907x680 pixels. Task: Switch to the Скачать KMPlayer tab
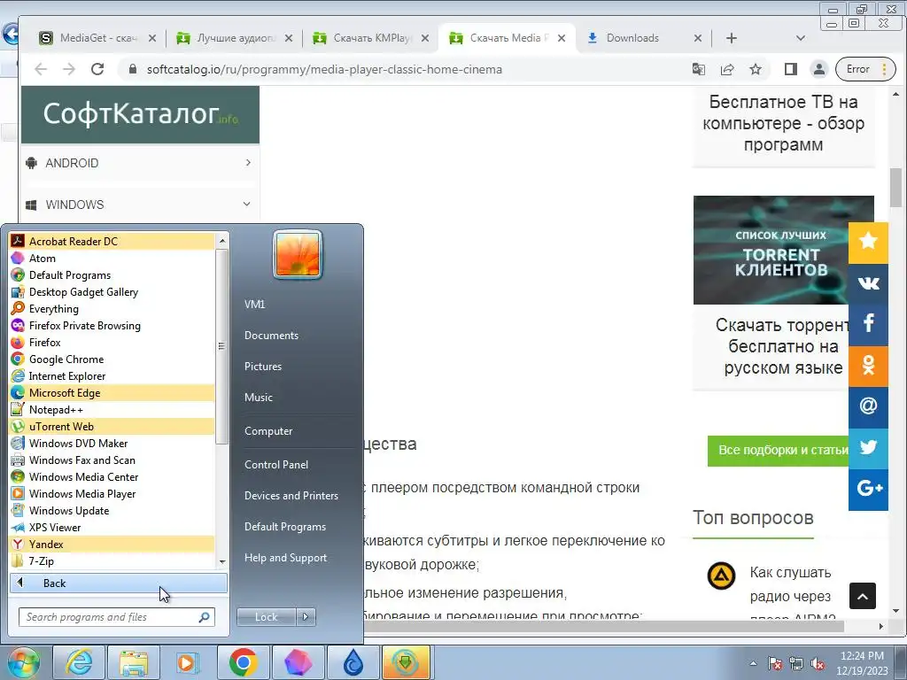pos(370,38)
